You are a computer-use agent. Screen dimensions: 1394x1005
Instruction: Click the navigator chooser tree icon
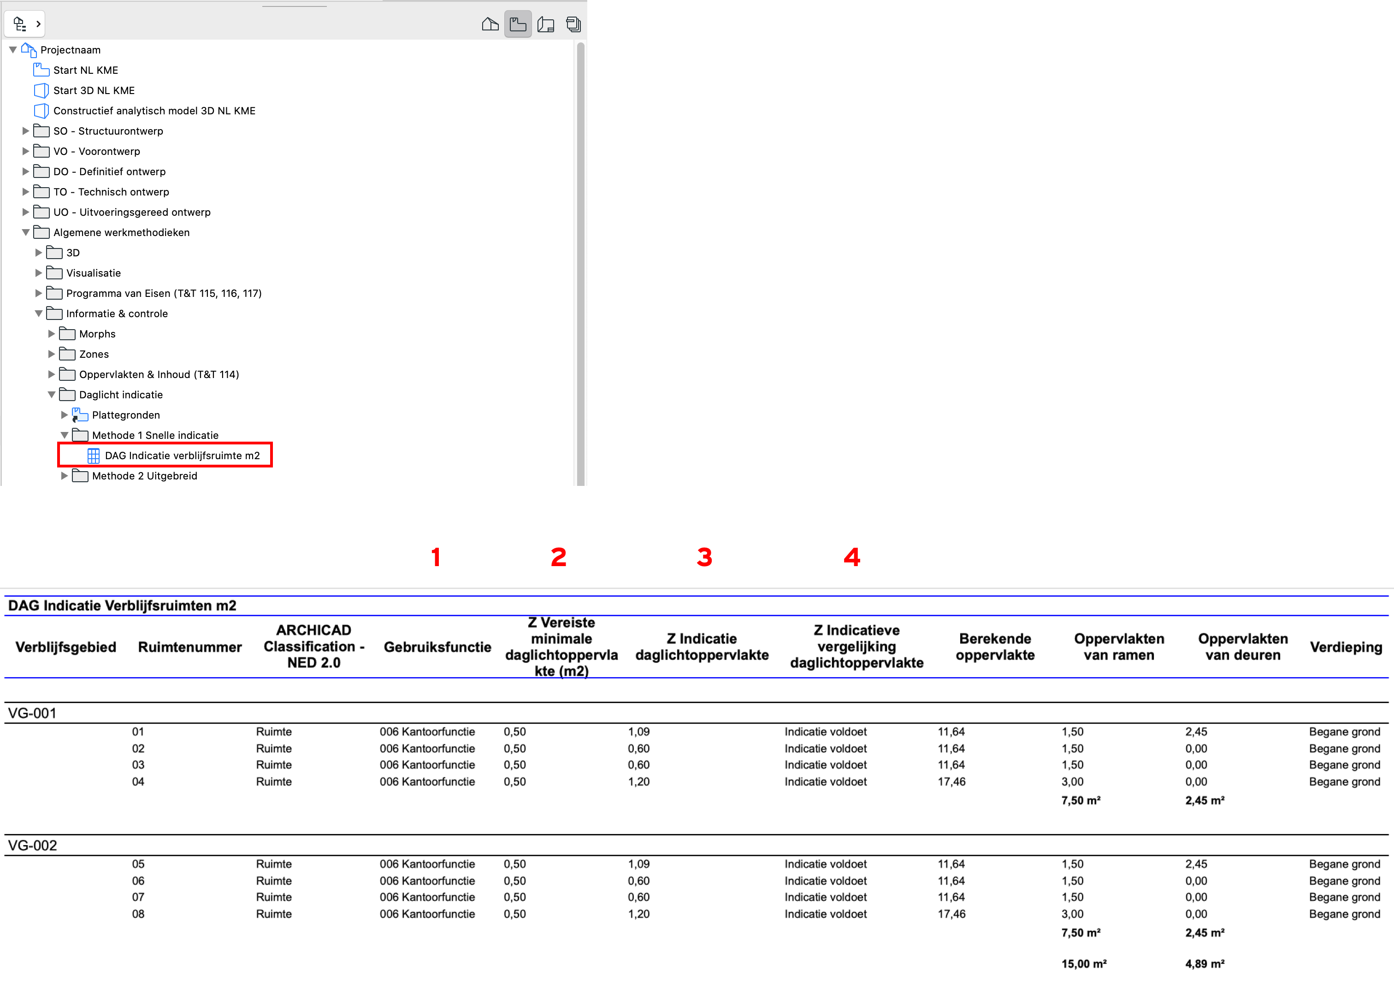(x=20, y=24)
